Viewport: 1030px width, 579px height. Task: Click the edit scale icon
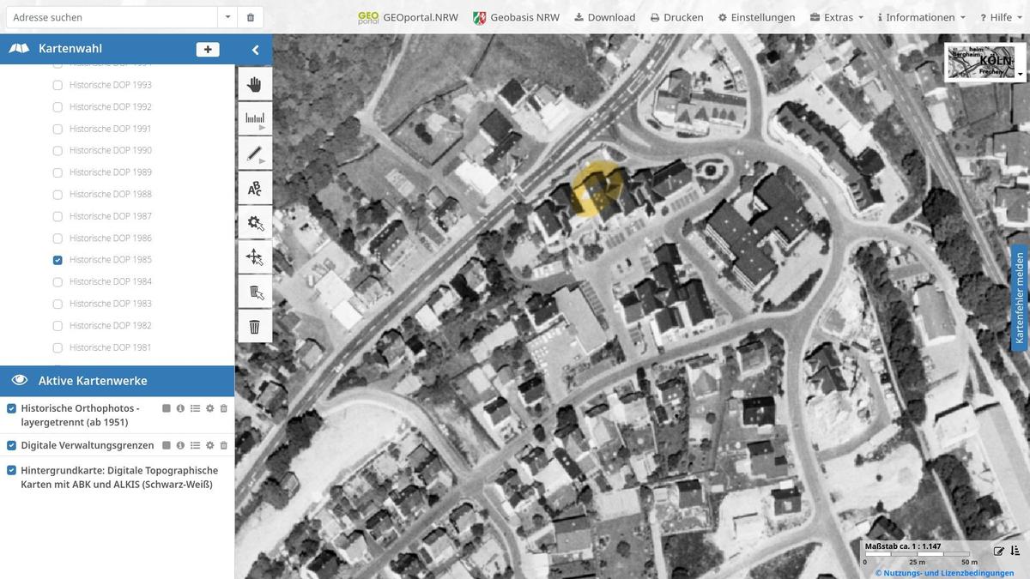999,552
